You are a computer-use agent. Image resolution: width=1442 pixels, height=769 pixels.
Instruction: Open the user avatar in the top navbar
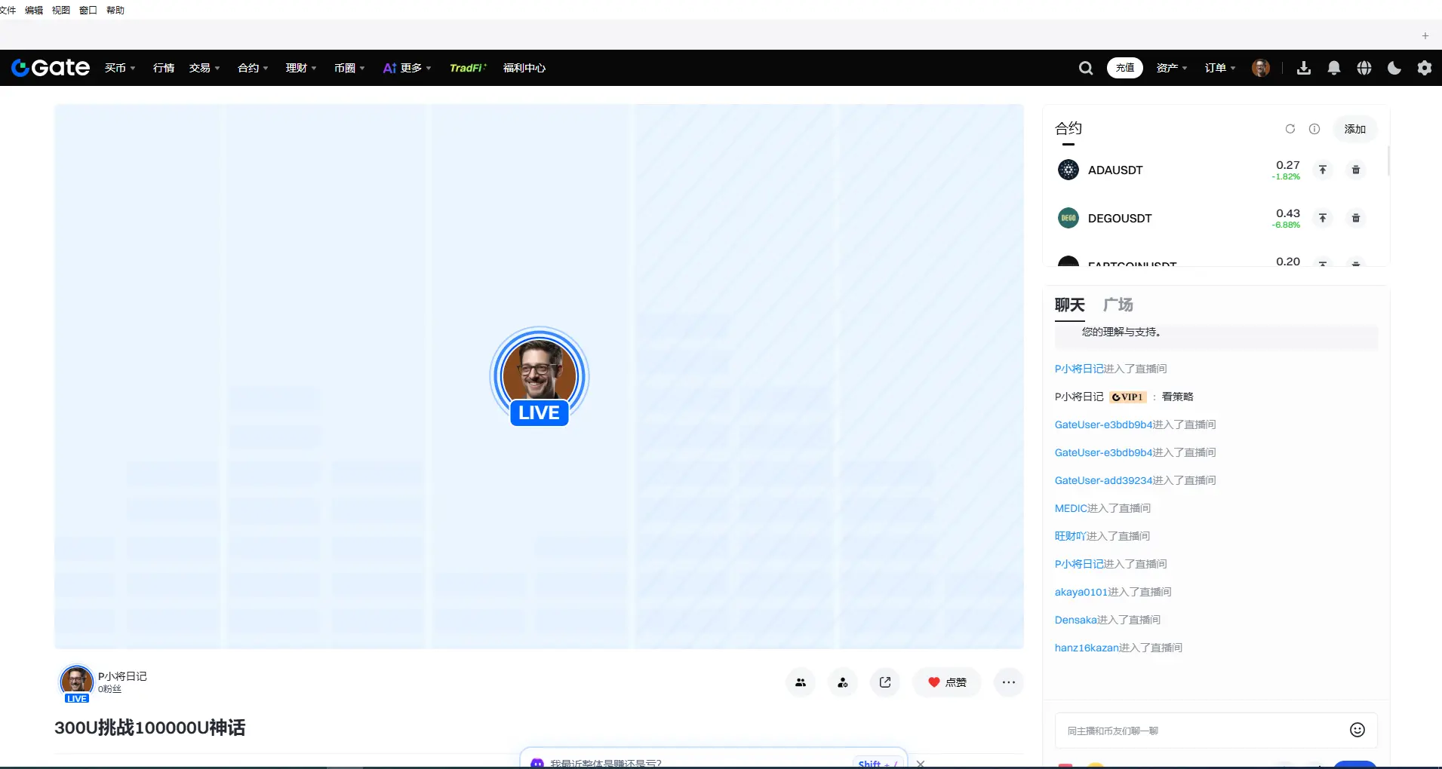click(x=1261, y=68)
